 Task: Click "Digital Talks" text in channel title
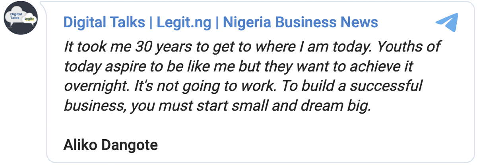(104, 22)
